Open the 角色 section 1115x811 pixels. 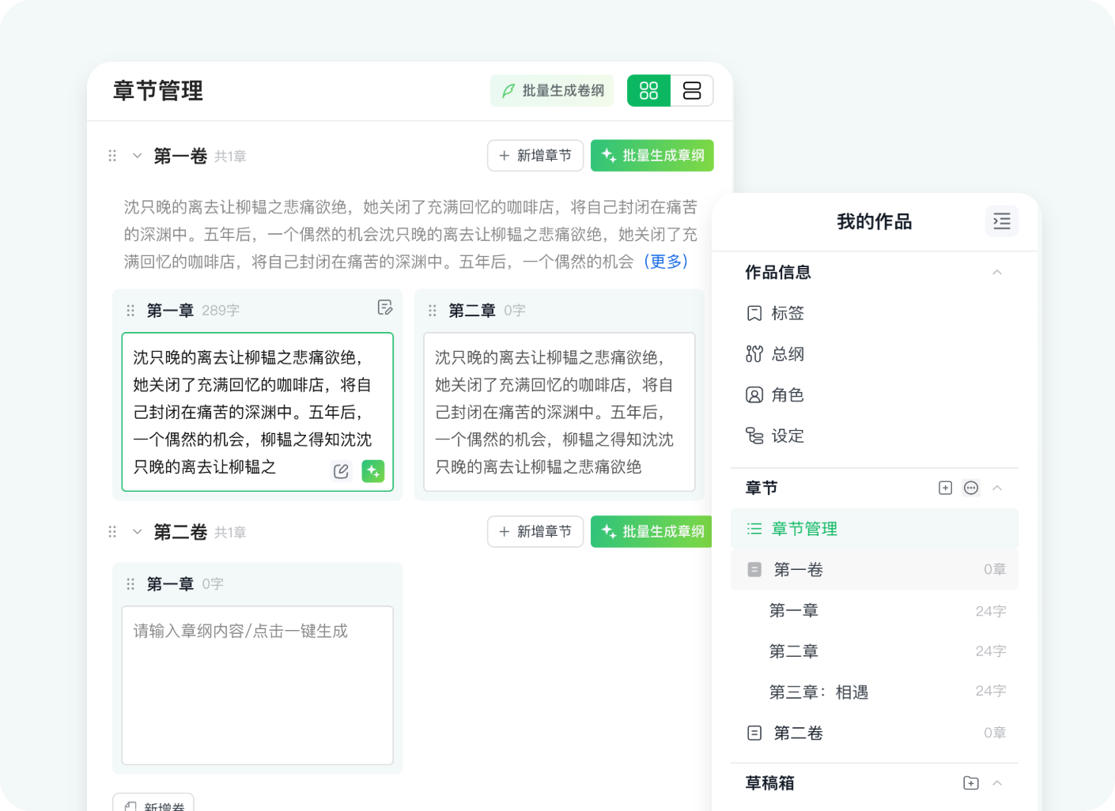pos(788,394)
